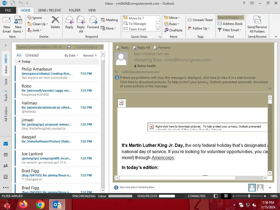
Task: Expand the folder pane
Action: point(6,45)
